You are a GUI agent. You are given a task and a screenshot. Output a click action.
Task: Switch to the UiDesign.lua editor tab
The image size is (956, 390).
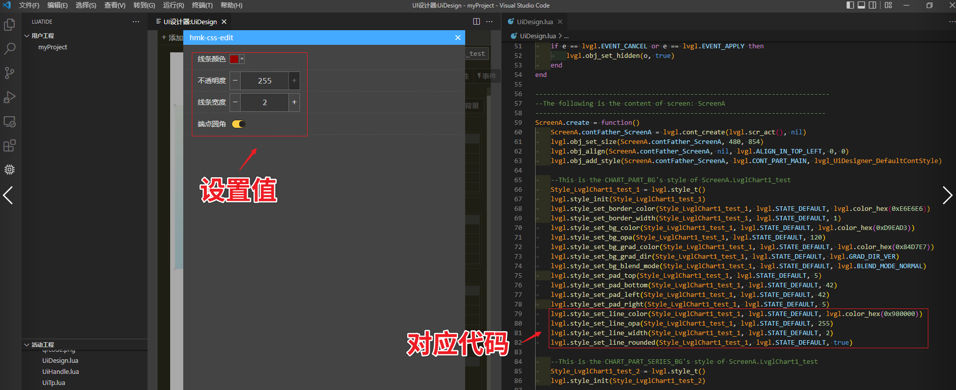[534, 22]
